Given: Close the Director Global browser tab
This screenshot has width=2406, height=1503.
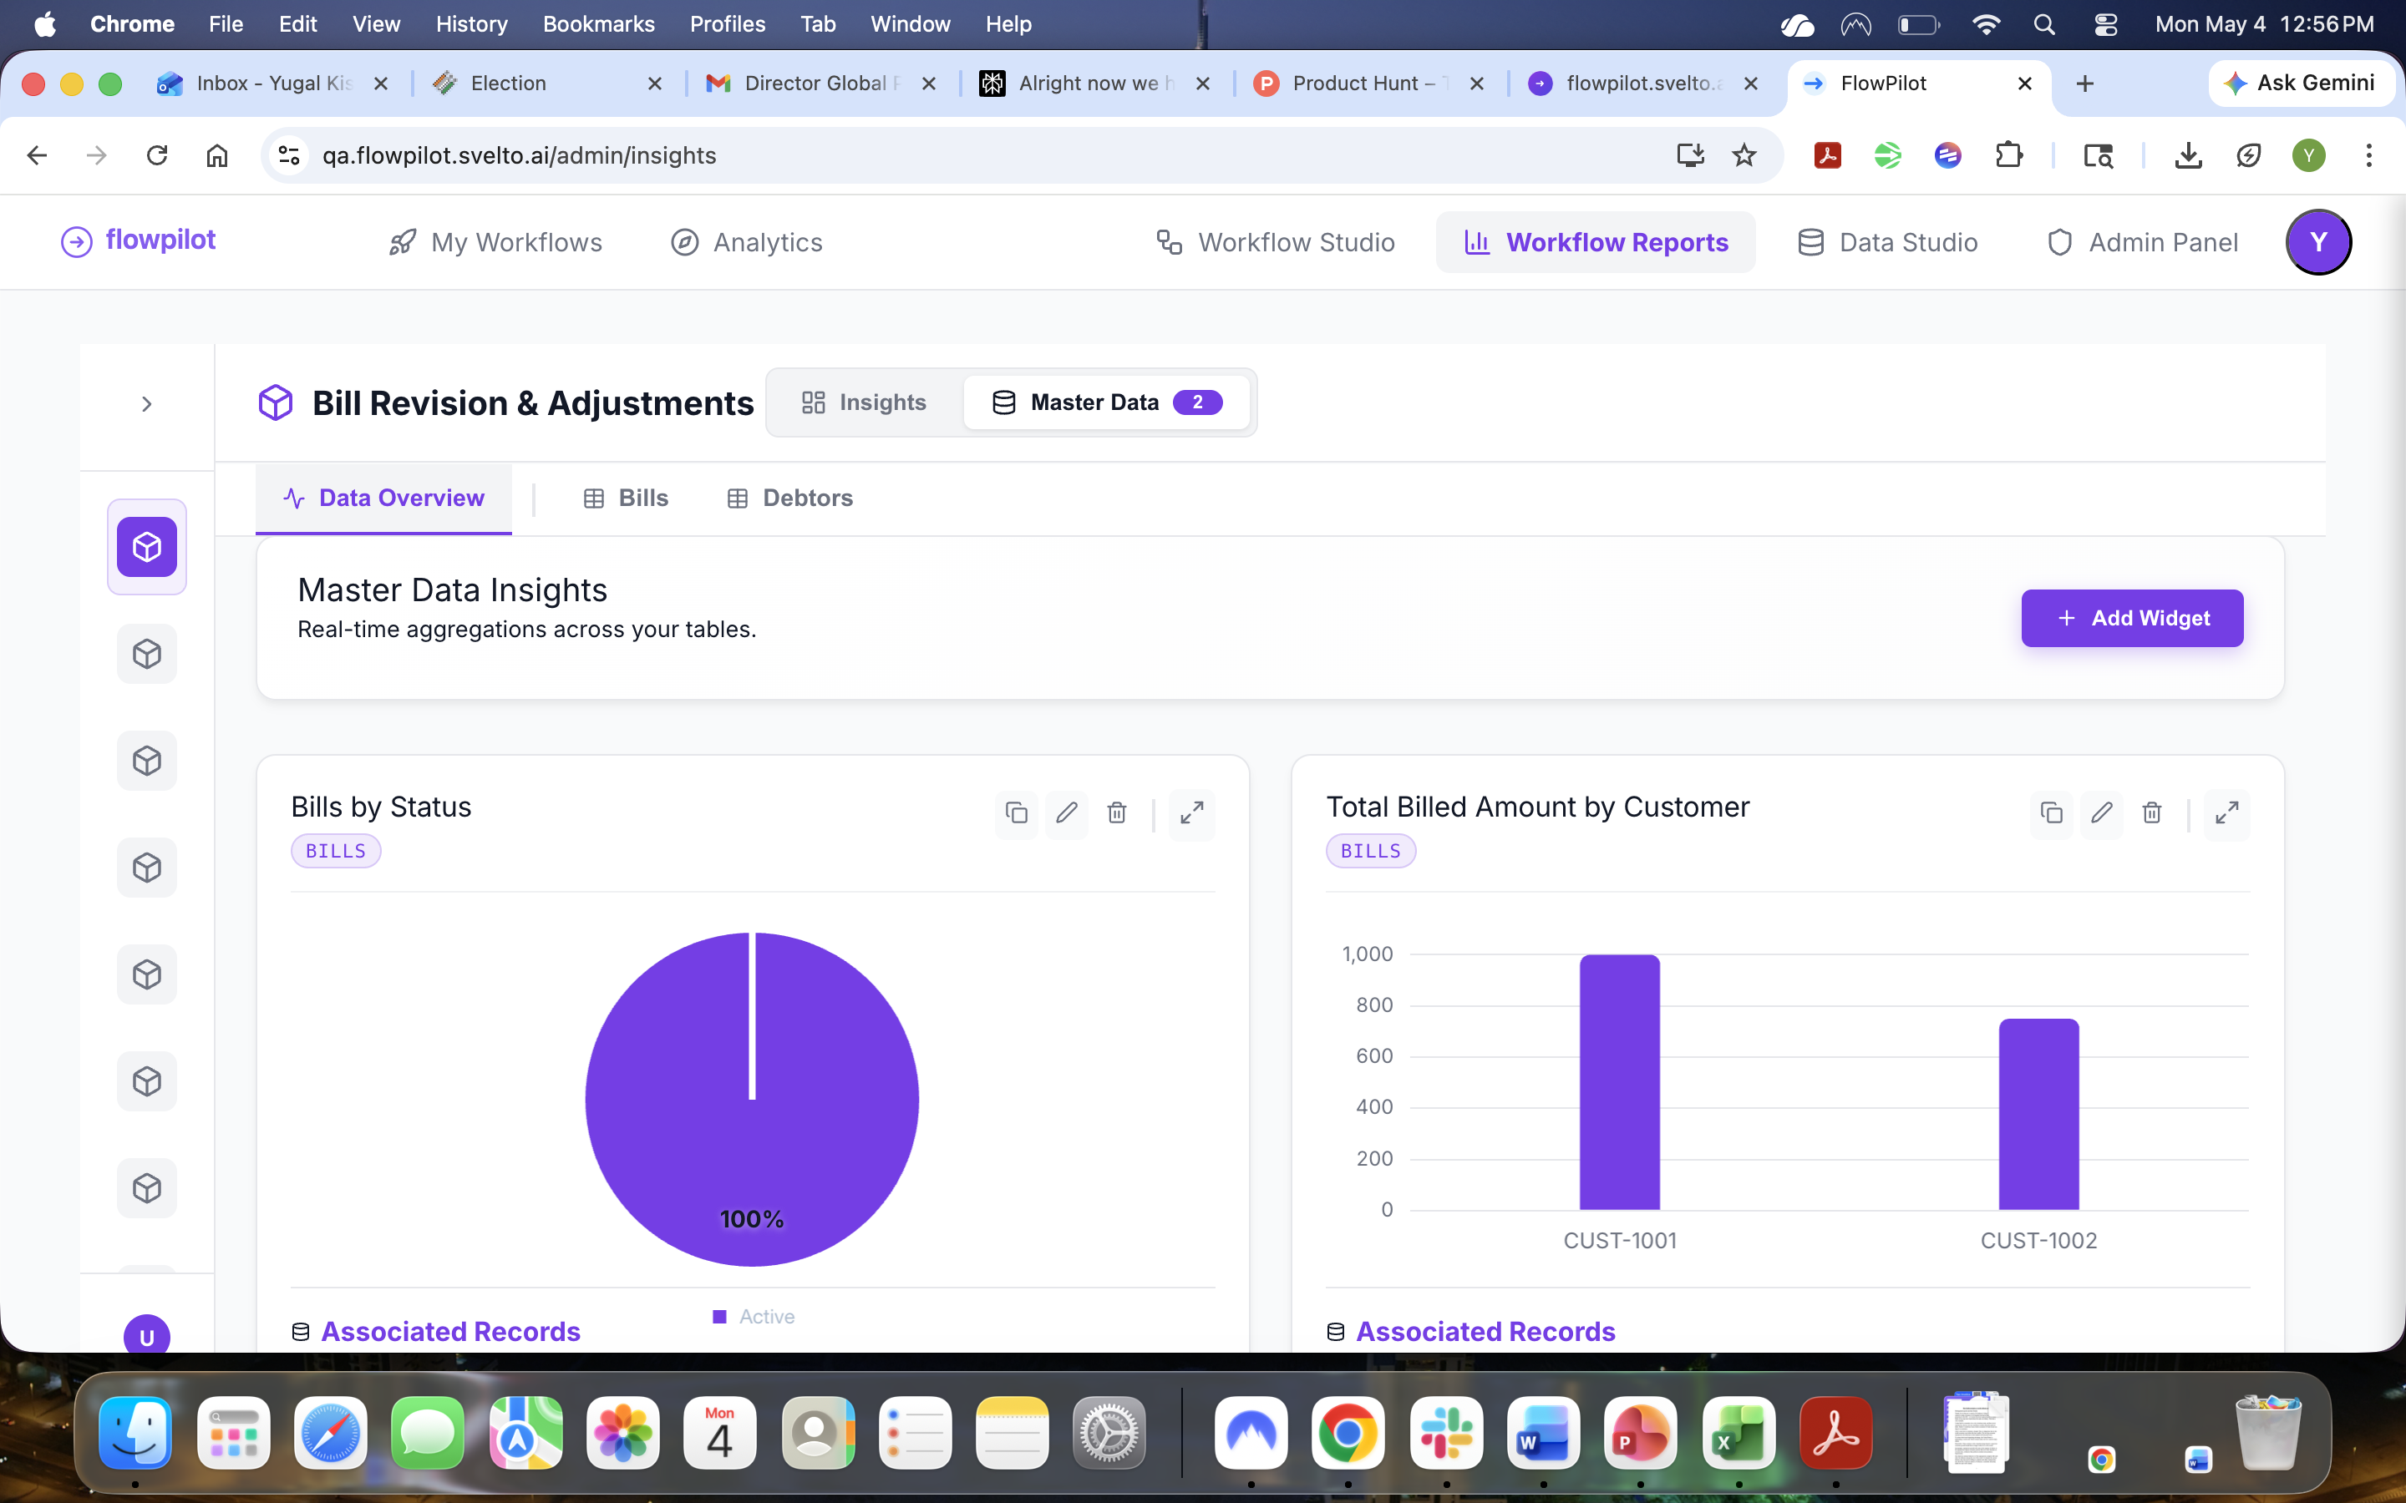Looking at the screenshot, I should 929,83.
